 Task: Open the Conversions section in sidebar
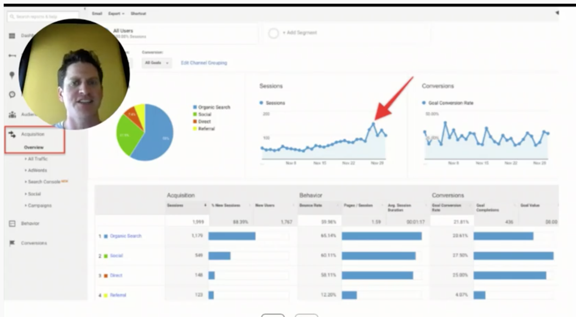click(34, 243)
